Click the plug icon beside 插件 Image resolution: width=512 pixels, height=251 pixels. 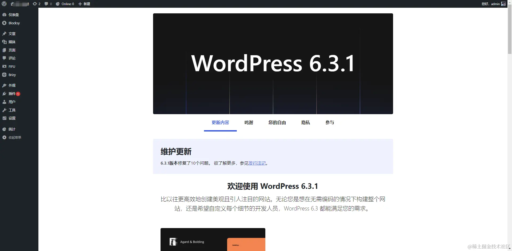click(4, 94)
